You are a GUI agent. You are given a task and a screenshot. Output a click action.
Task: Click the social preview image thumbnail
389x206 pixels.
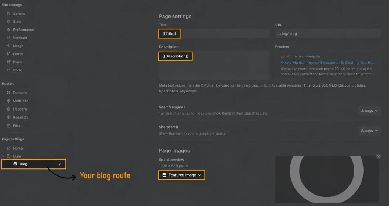coord(327,179)
